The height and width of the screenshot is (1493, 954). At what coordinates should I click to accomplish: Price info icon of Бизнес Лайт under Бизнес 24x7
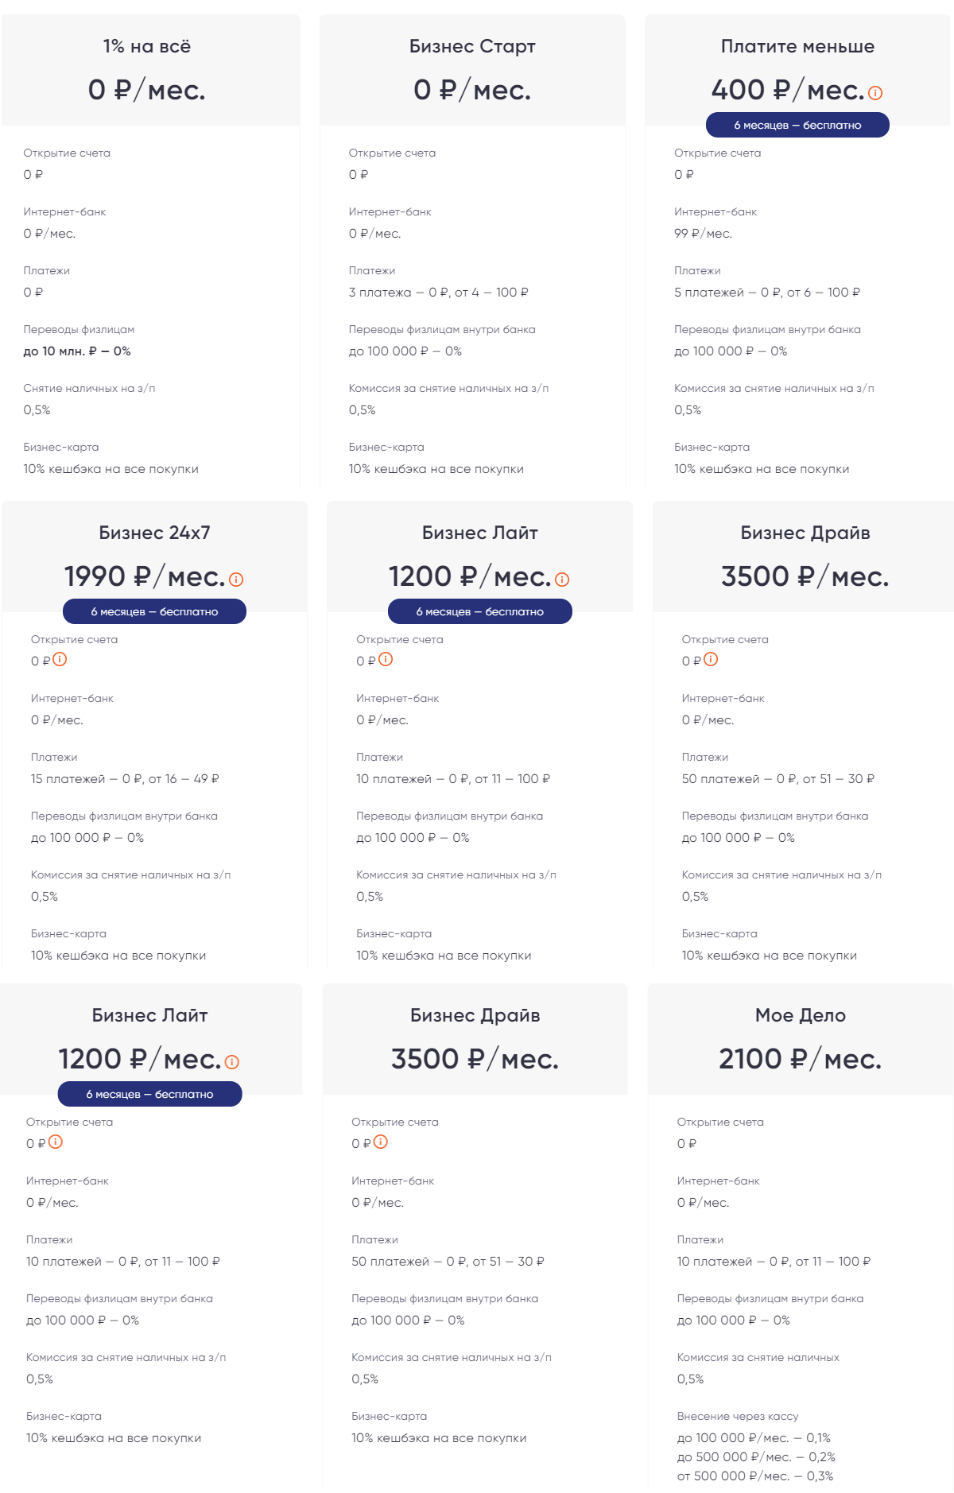click(232, 1062)
